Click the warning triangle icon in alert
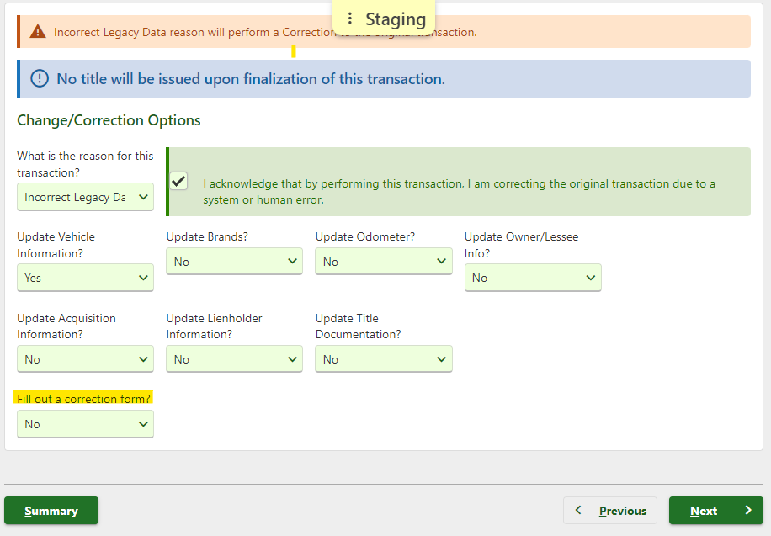 [x=38, y=32]
